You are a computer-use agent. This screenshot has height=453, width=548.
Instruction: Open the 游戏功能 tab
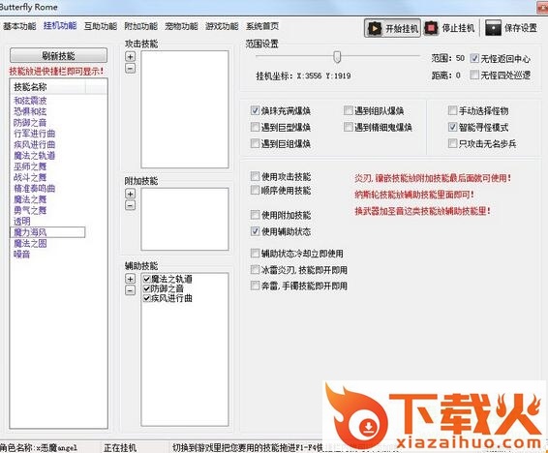(x=222, y=26)
